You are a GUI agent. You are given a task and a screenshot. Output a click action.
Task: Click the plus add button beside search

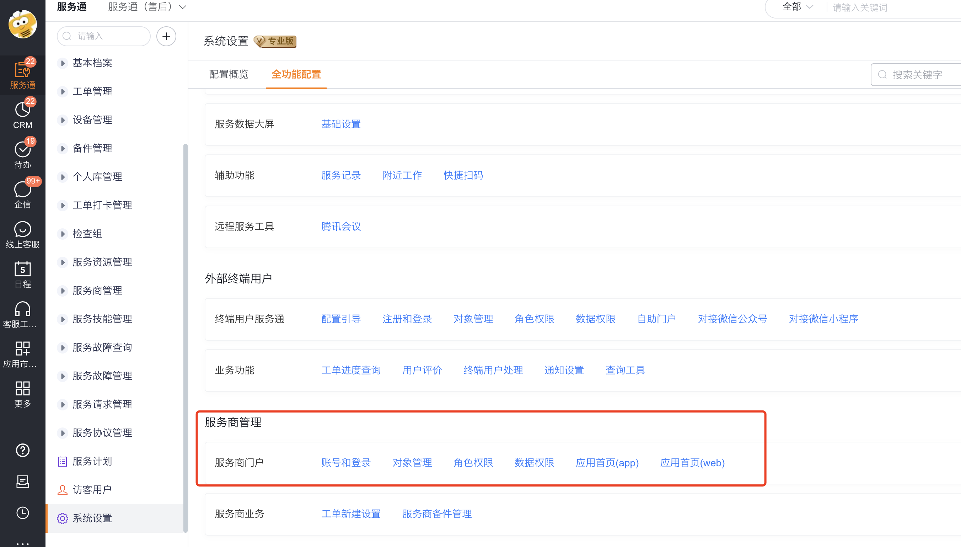point(166,36)
